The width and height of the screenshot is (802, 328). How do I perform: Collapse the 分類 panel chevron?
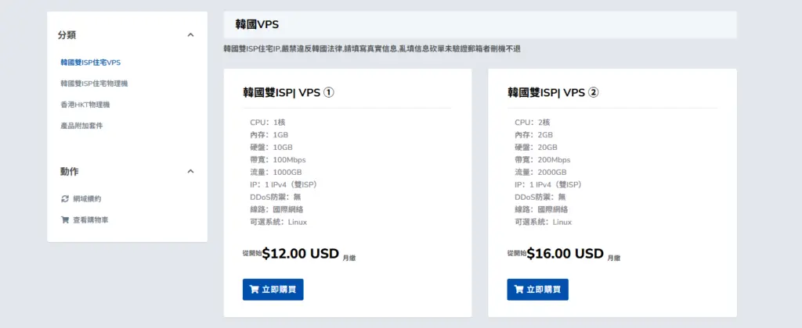point(190,35)
